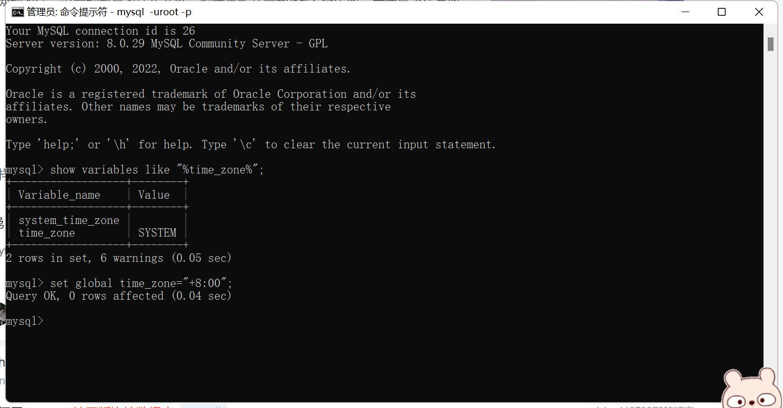The width and height of the screenshot is (783, 408).
Task: Minimize the command prompt window
Action: tap(685, 12)
